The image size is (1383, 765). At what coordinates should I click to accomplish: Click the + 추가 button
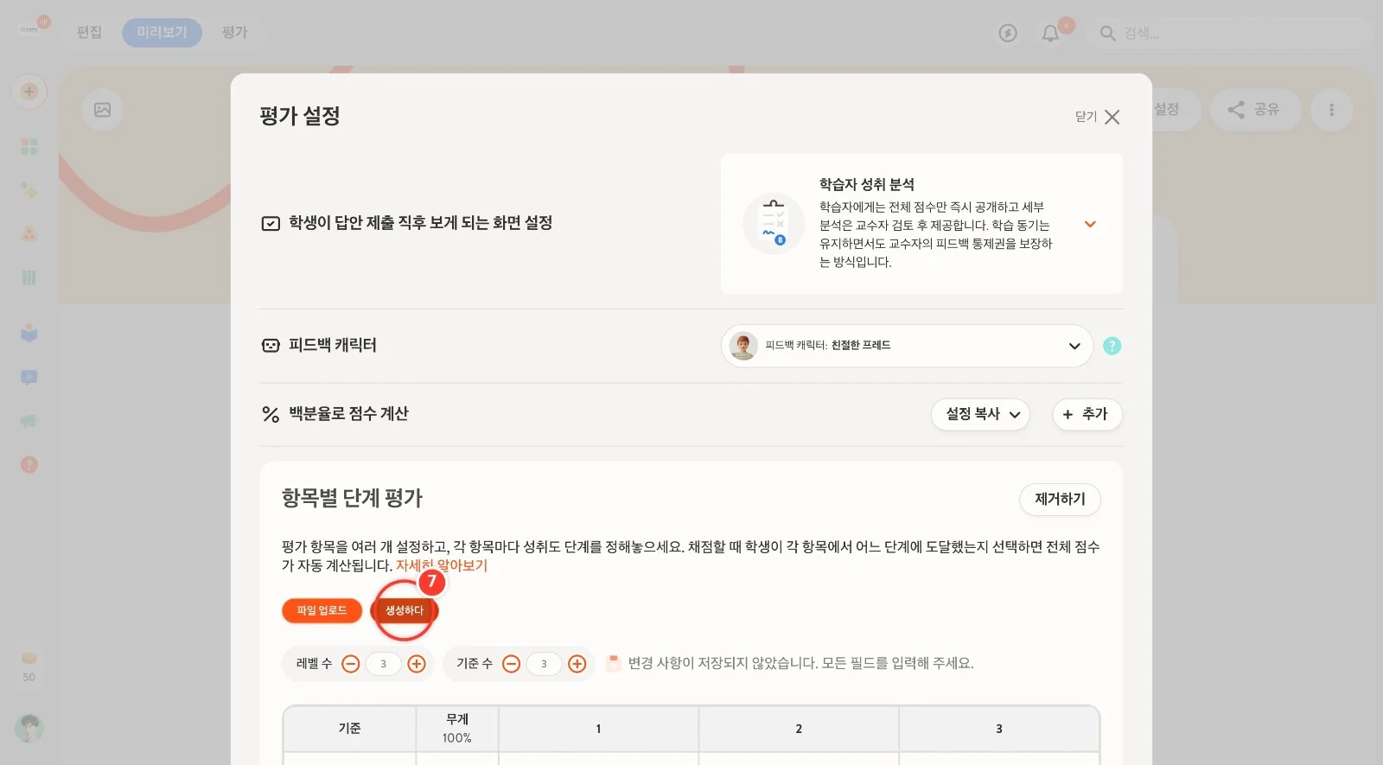point(1087,414)
